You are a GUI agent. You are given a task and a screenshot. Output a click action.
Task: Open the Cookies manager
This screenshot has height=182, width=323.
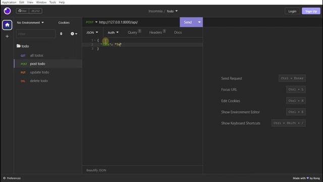point(64,22)
